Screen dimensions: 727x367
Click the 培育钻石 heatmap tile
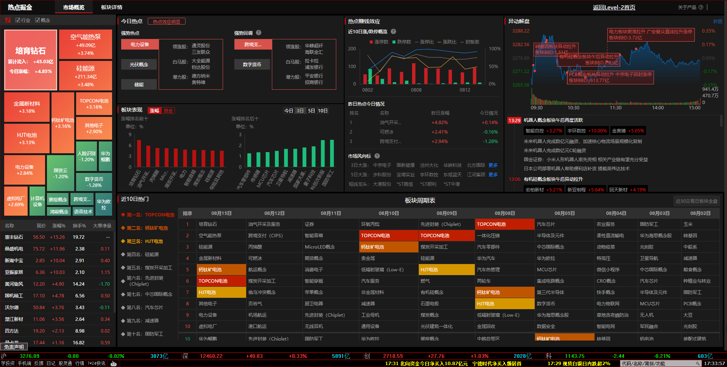tap(31, 60)
